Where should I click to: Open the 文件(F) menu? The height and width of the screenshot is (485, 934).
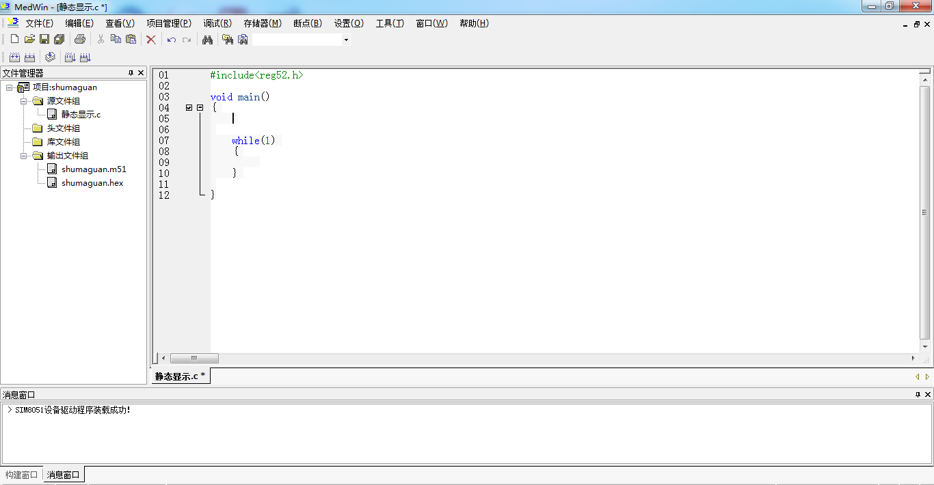pos(39,23)
